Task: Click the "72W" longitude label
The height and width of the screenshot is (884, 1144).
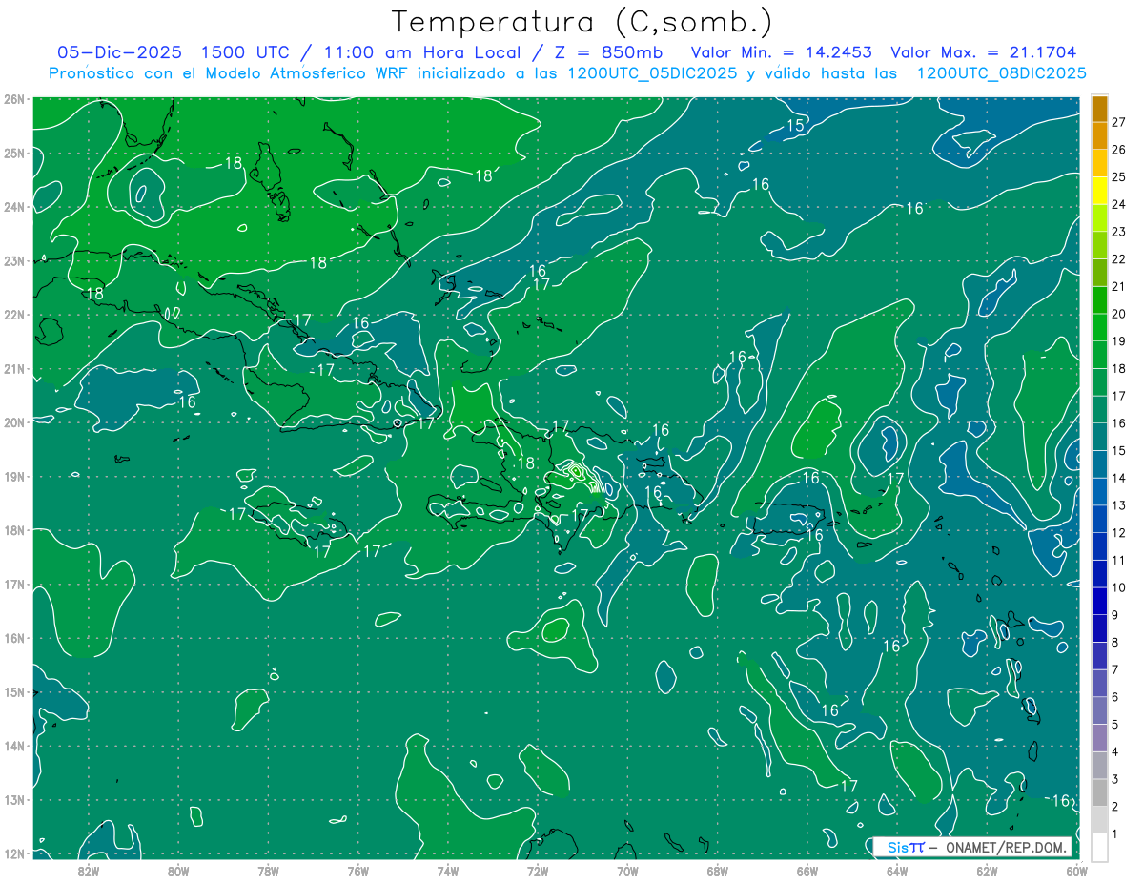Action: [x=538, y=871]
